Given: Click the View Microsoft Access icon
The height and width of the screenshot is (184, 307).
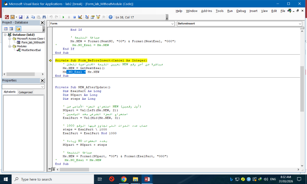Looking at the screenshot, I should point(7,17).
